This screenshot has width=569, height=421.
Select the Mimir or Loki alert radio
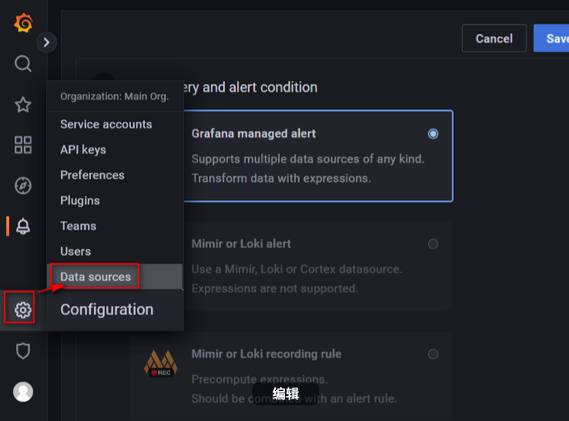click(433, 243)
